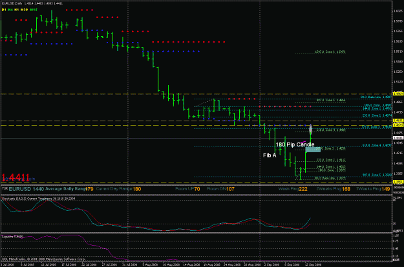
Task: Click the bottom yellow price tag on axis
Action: pyautogui.click(x=398, y=182)
